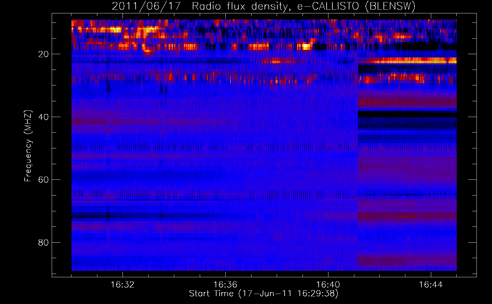Click the "Start Time (17-Jun-11 16:29:38)" axis label

click(264, 294)
